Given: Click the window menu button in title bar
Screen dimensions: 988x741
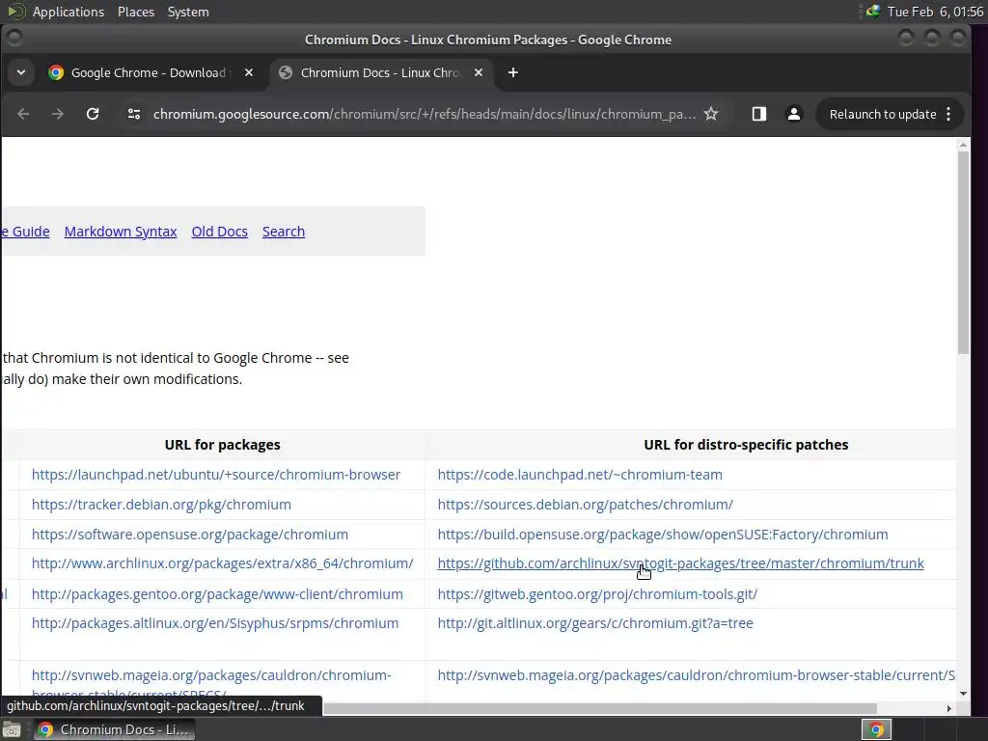Looking at the screenshot, I should point(14,39).
